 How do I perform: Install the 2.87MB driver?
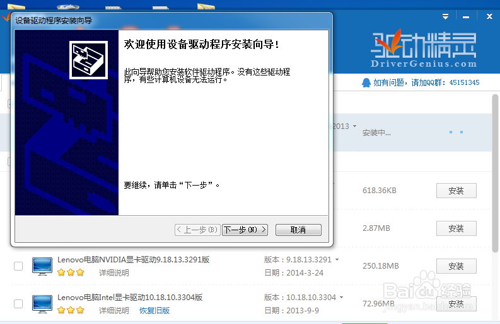[x=456, y=228]
